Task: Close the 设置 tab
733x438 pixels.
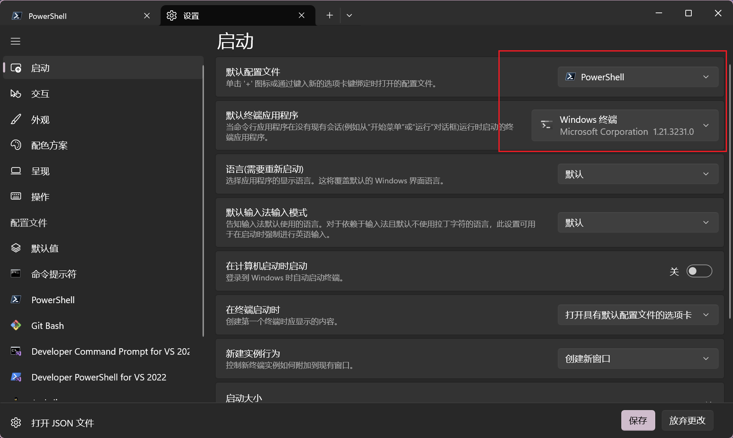Action: point(302,15)
